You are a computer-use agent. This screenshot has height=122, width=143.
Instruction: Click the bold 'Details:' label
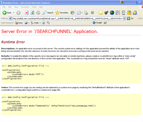pos(6,56)
